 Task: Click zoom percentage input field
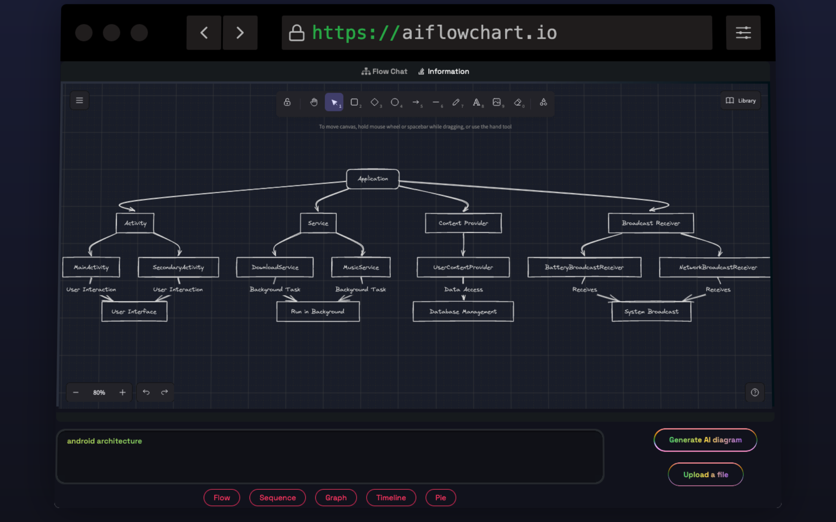[99, 392]
